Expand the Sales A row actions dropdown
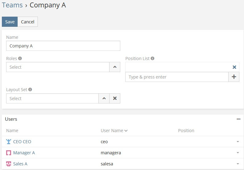This screenshot has width=244, height=170. (238, 164)
